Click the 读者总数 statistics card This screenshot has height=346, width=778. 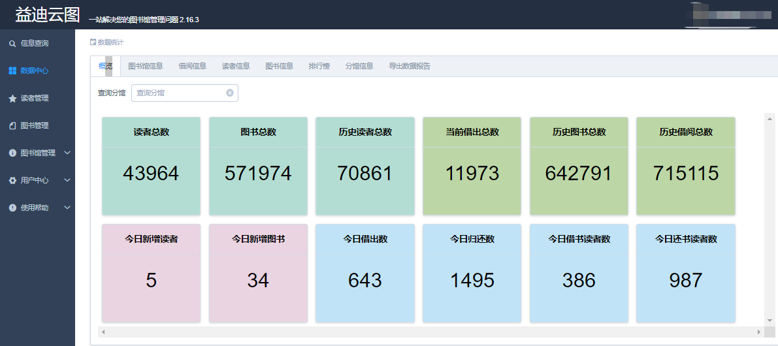pyautogui.click(x=151, y=166)
